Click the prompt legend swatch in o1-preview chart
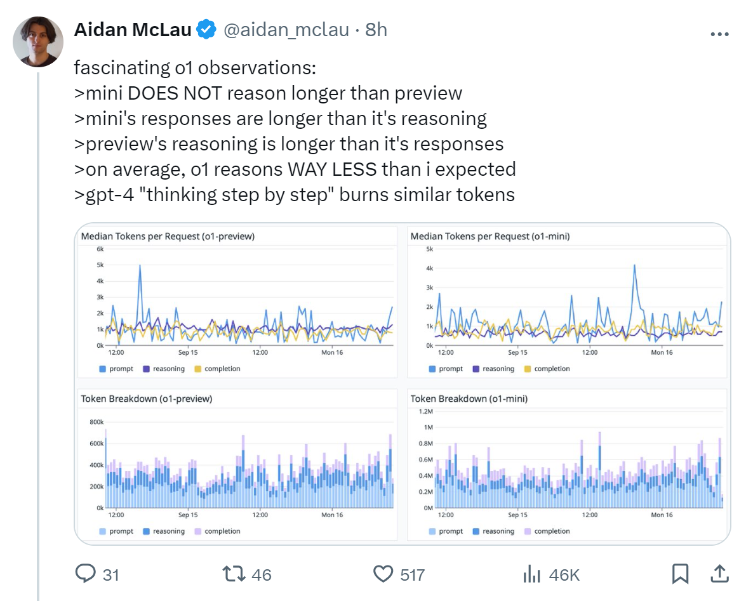 click(x=102, y=369)
